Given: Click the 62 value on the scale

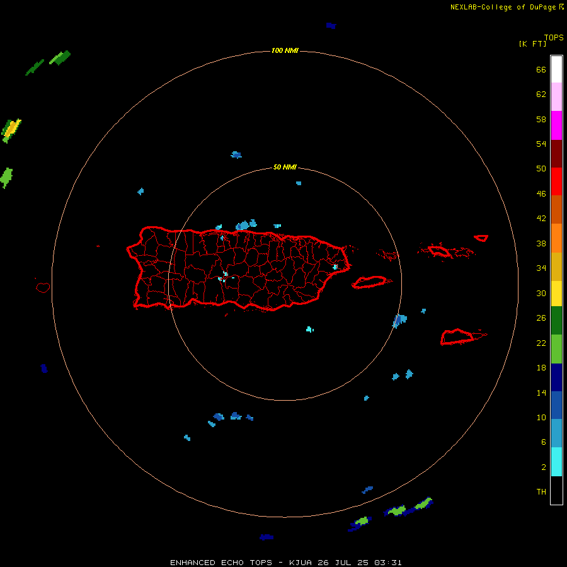Looking at the screenshot, I should [x=541, y=94].
